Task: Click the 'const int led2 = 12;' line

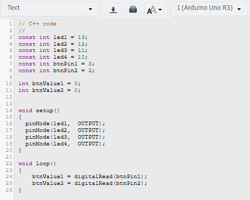Action: (53, 44)
